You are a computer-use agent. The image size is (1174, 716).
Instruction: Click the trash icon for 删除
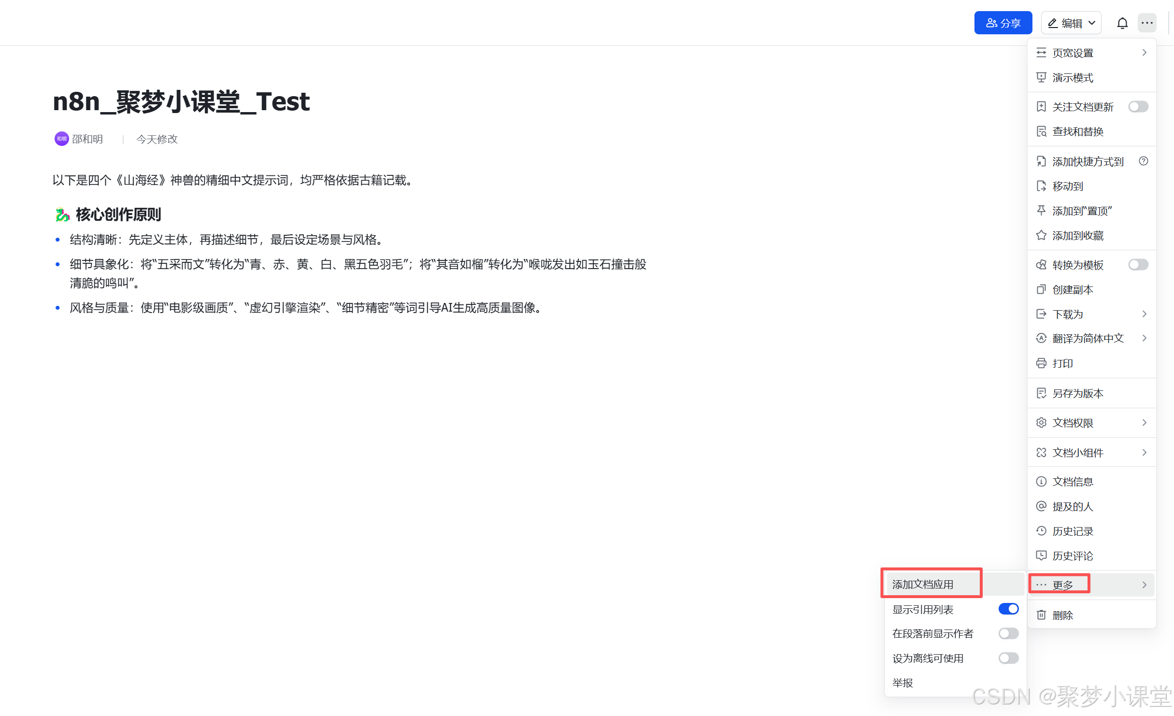[1041, 615]
